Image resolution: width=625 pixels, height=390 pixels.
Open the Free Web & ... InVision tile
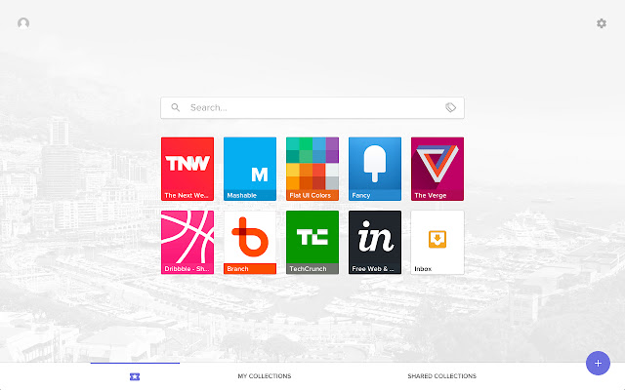point(375,243)
